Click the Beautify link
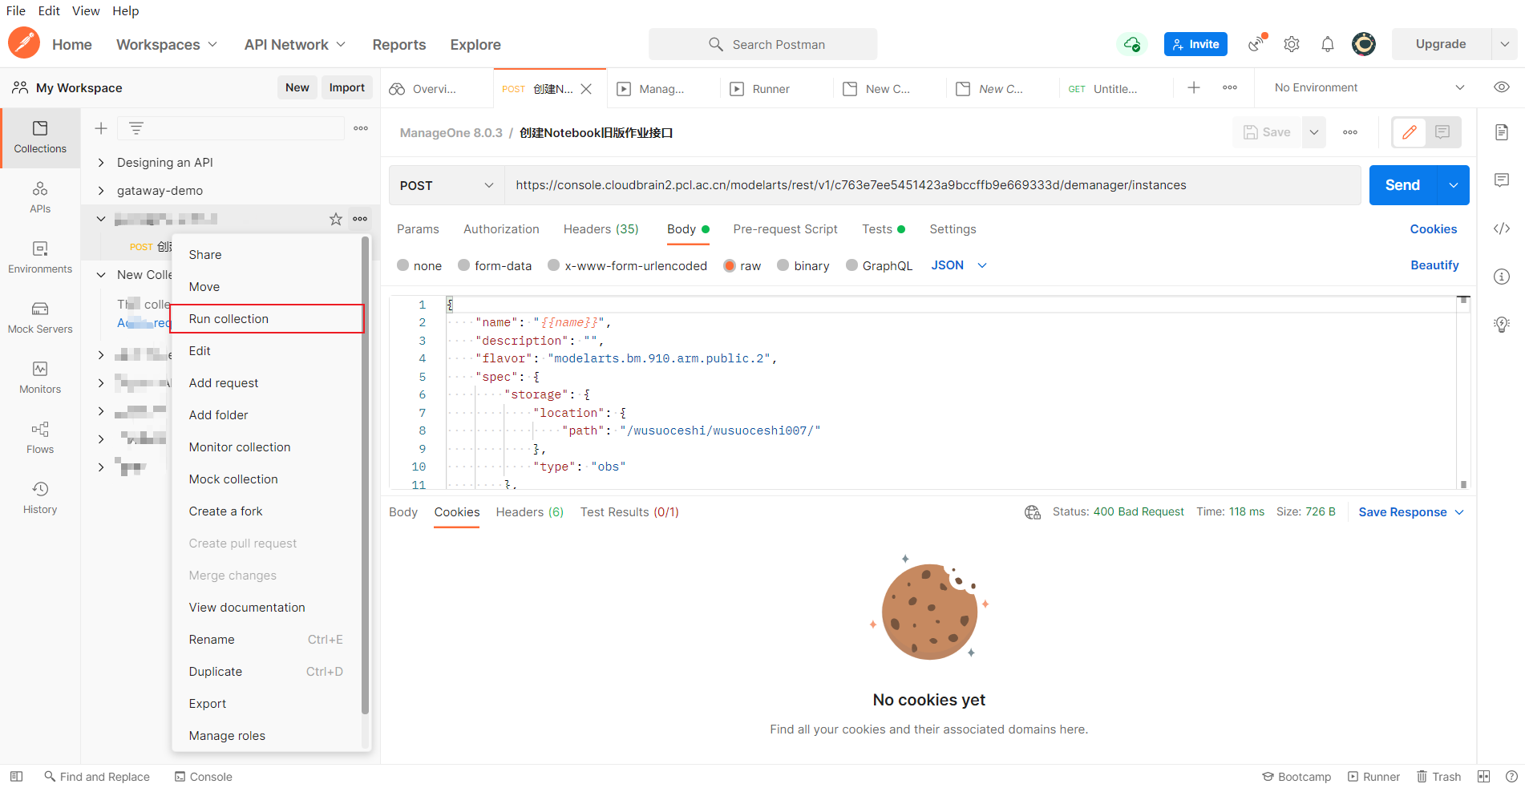 pos(1434,265)
